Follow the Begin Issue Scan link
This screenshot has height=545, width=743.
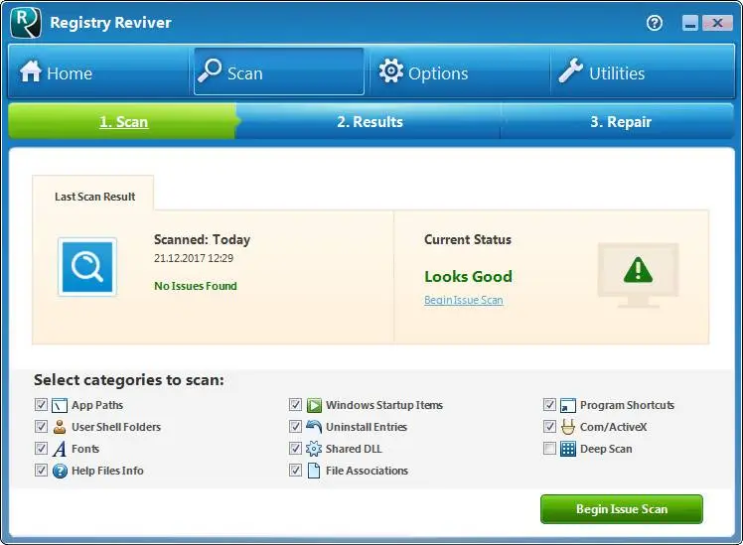click(464, 300)
